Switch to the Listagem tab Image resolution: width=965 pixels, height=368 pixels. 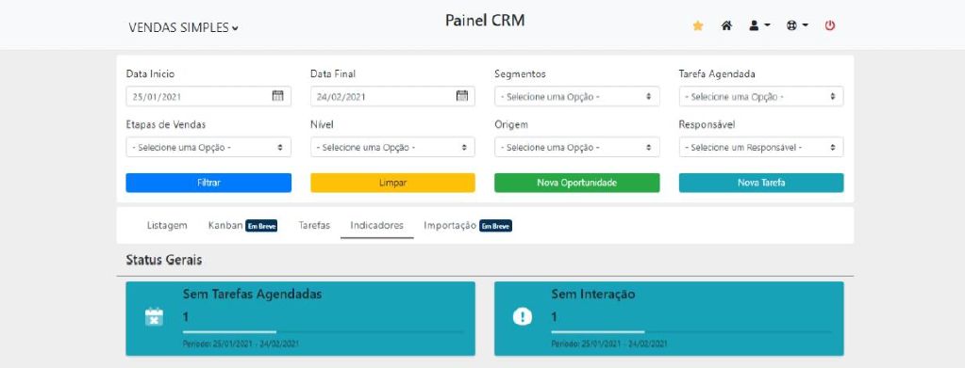(167, 226)
